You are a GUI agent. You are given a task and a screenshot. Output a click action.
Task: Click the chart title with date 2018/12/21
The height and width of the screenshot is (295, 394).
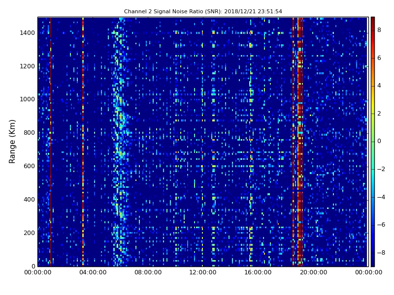(x=203, y=11)
